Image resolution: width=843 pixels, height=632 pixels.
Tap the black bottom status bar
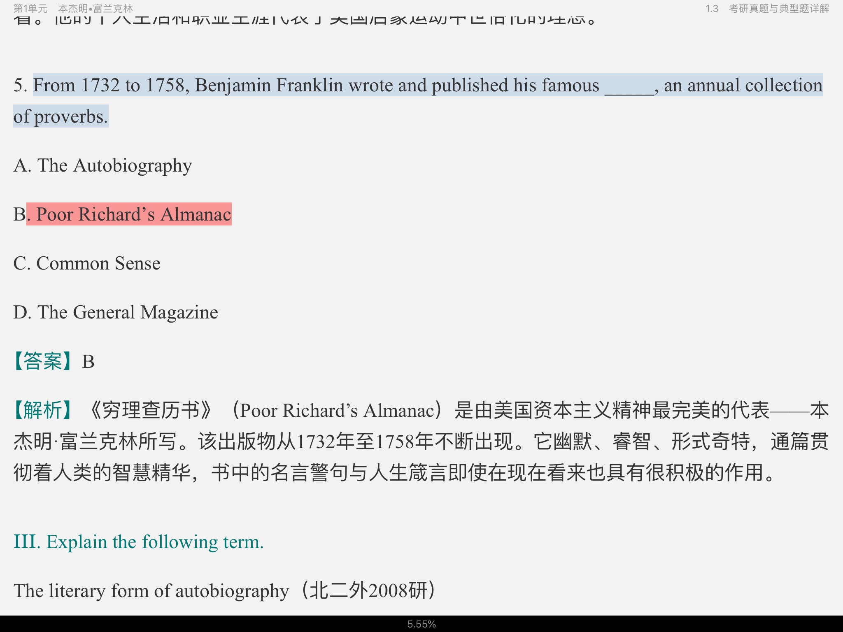pyautogui.click(x=165, y=624)
